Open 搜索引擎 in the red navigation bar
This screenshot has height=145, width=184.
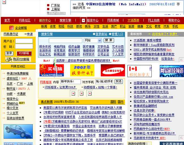[x=65, y=20]
